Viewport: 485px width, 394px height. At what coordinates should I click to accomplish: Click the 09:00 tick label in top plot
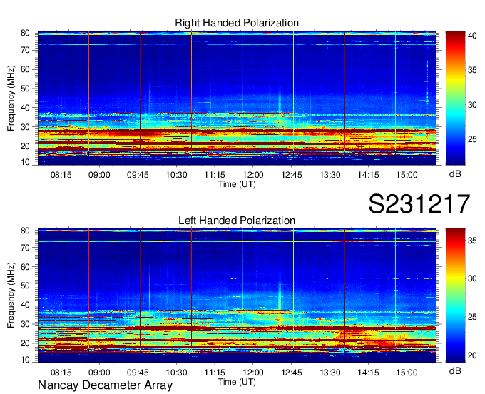point(99,175)
